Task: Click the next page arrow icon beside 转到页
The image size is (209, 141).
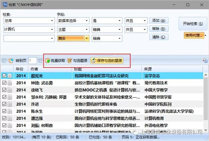Action: [11, 61]
